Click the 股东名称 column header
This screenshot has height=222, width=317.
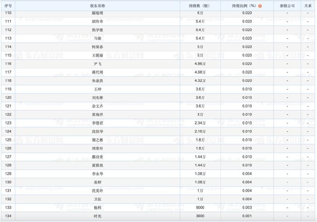97,6
